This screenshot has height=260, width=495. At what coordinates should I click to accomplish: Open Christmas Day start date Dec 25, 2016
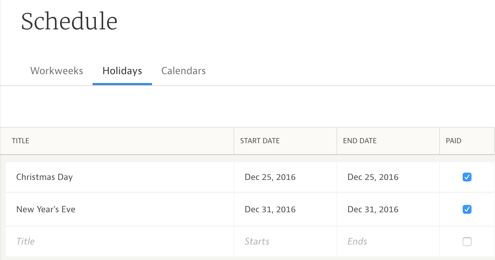pos(270,177)
